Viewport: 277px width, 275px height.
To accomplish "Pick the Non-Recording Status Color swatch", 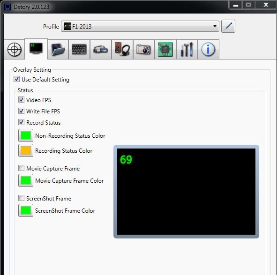I will pos(26,135).
